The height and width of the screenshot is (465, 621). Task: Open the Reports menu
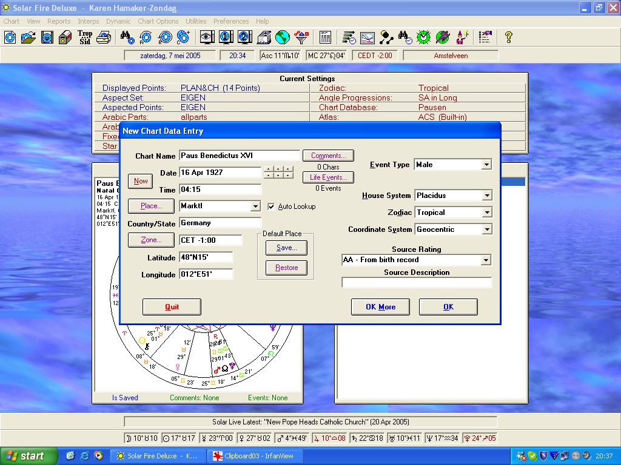[59, 21]
